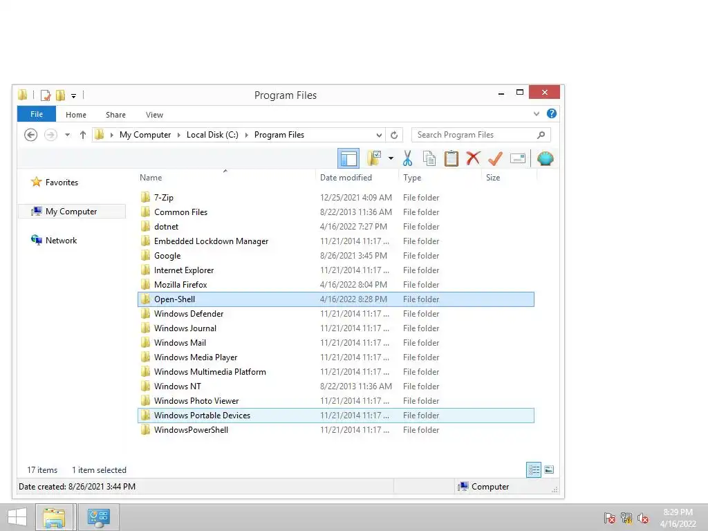Select the Open-Shell folder
This screenshot has width=708, height=531.
coord(336,299)
